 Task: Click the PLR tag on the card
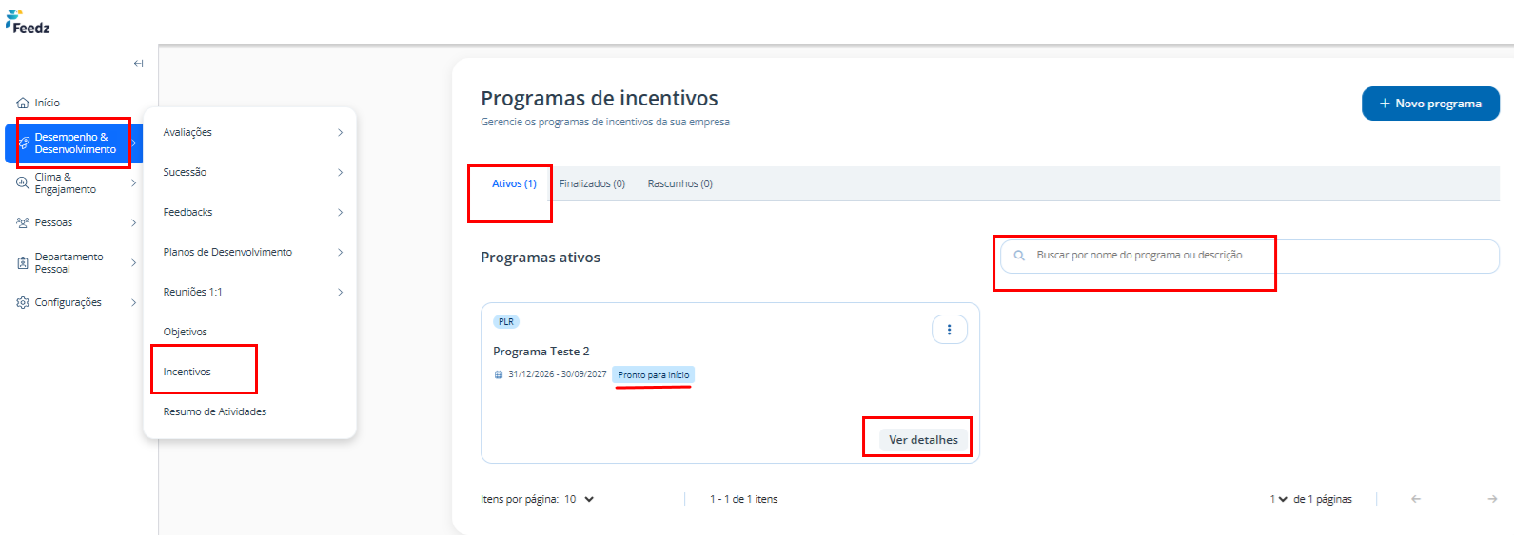[x=506, y=322]
